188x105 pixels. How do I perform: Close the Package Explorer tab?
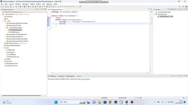tap(15, 10)
